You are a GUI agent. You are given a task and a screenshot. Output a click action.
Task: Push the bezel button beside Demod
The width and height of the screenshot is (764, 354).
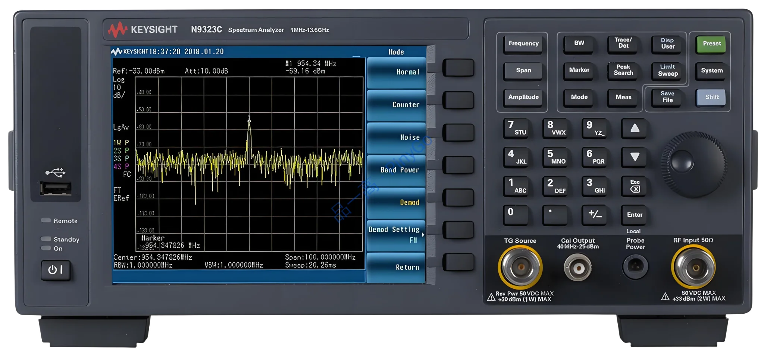[458, 197]
